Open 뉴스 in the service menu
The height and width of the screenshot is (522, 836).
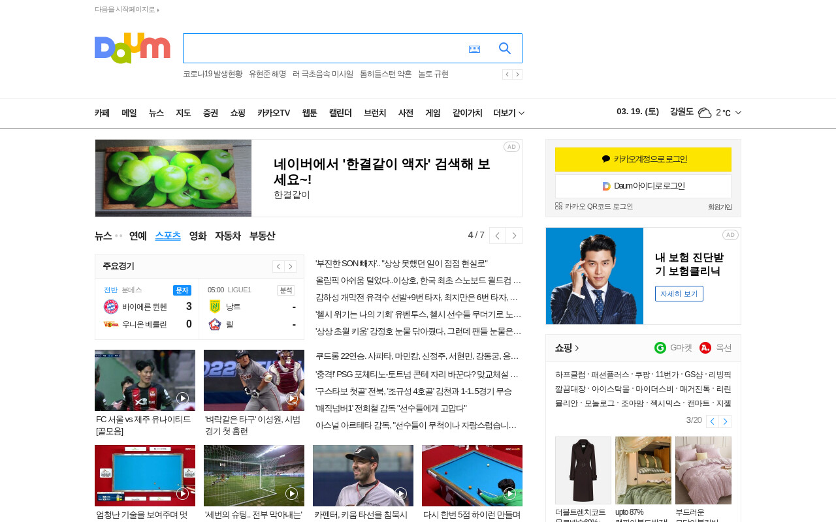tap(156, 113)
